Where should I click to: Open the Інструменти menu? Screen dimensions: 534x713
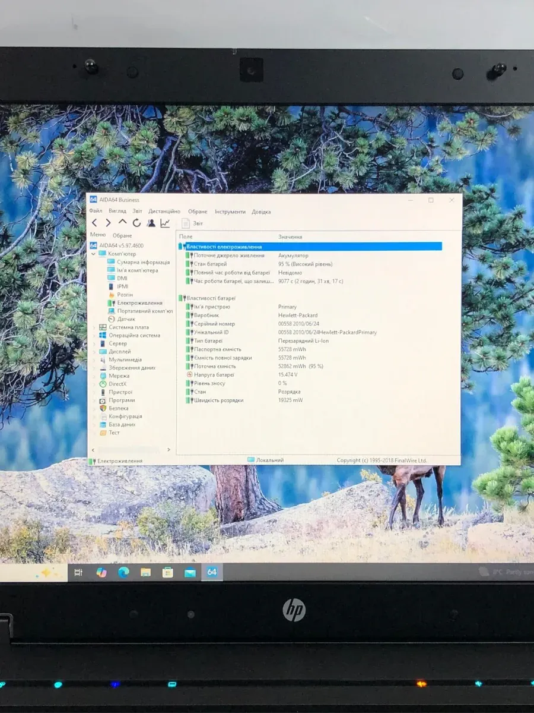click(230, 212)
